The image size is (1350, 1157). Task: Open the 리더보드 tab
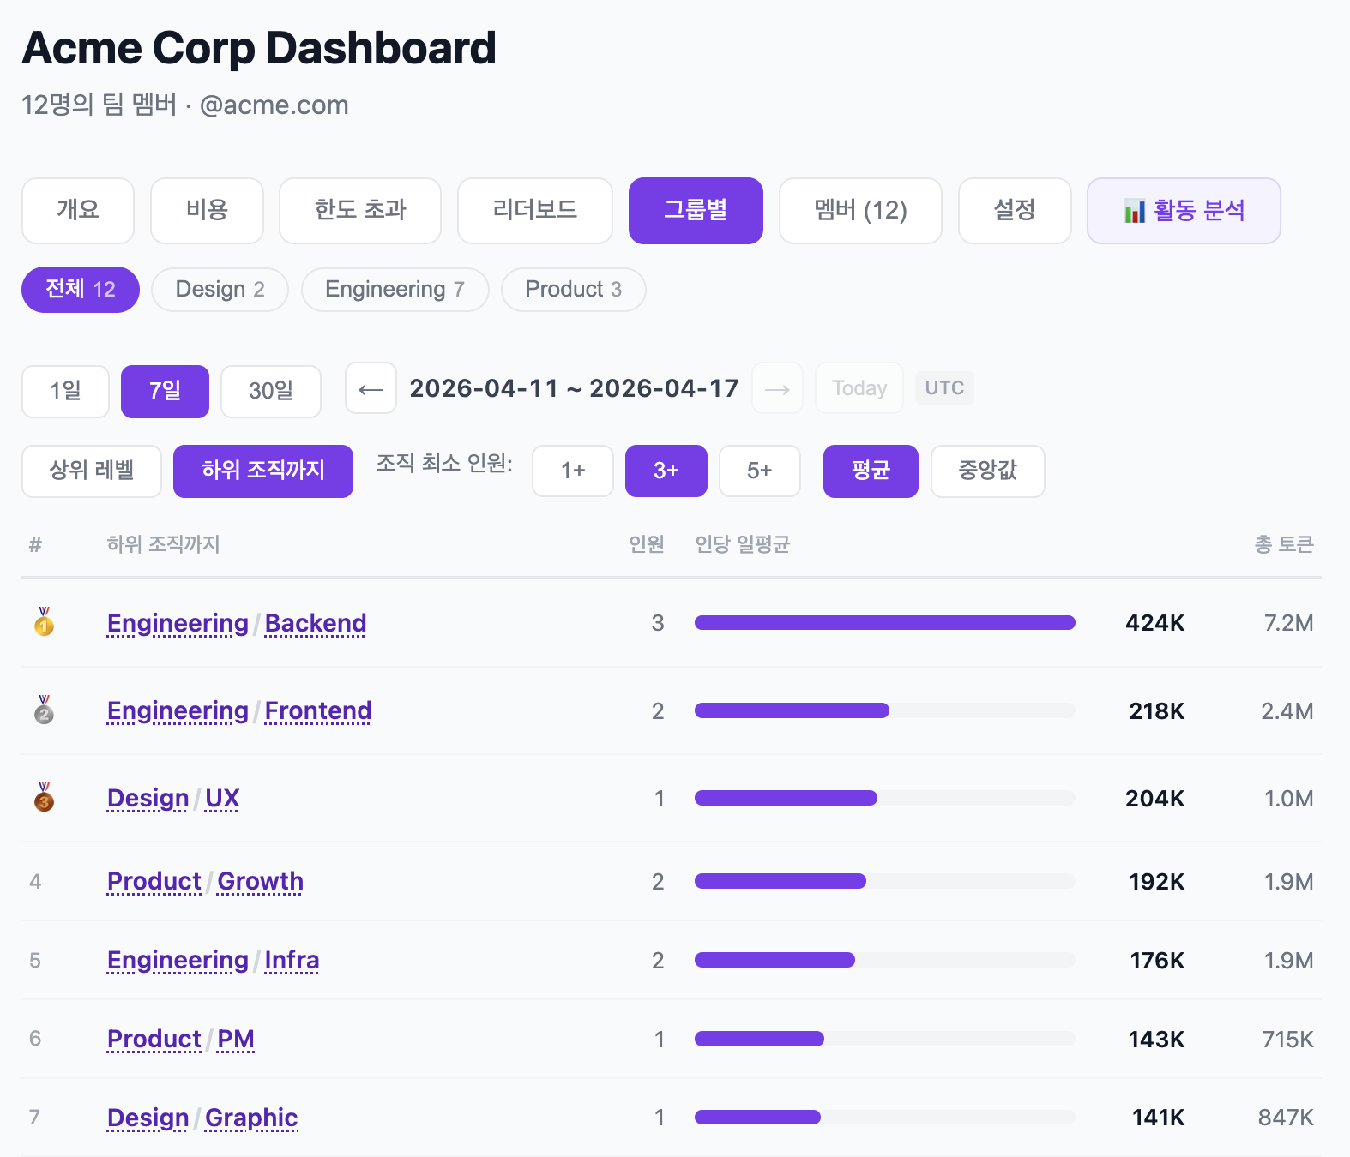534,211
